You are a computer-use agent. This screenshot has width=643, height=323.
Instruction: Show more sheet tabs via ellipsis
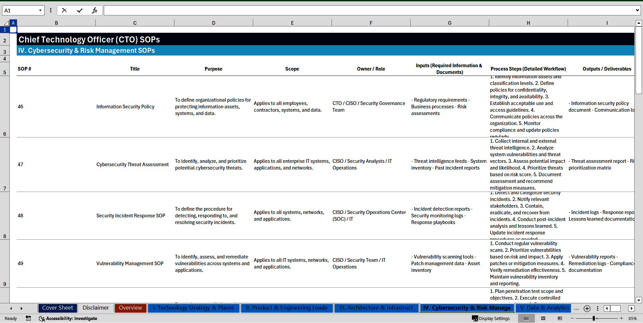pyautogui.click(x=576, y=308)
